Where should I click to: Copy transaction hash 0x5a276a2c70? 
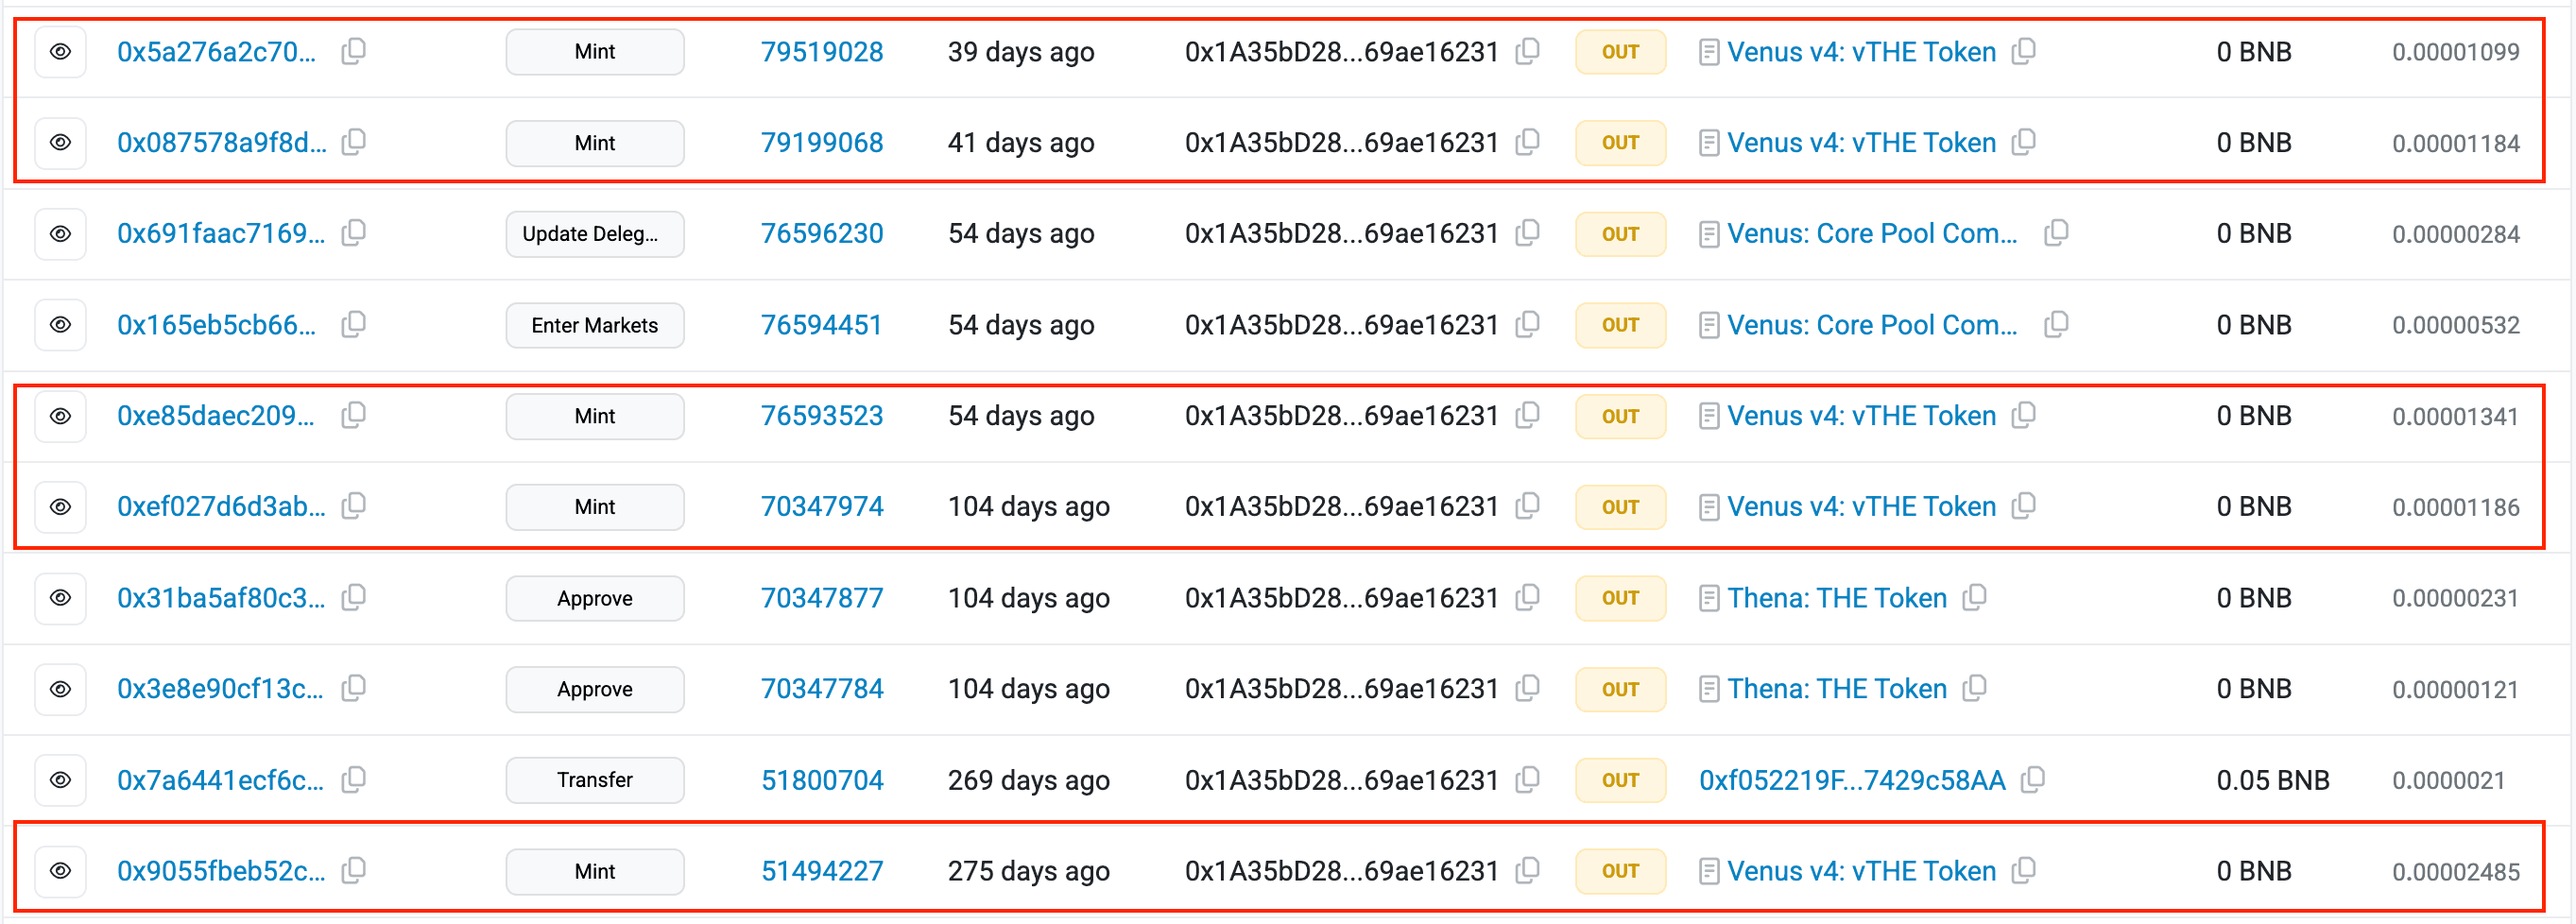[x=355, y=52]
